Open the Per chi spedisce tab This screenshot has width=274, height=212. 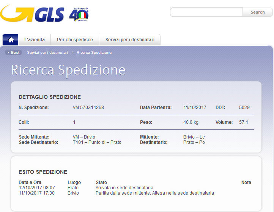coord(75,40)
